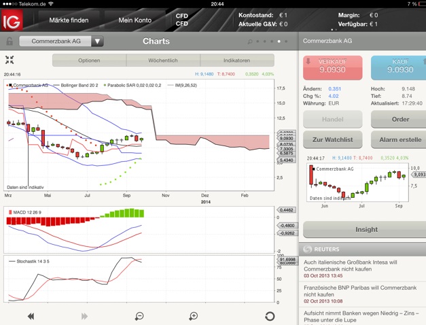This screenshot has height=325, width=426.
Task: Tap the Margin value in header
Action: 374,15
